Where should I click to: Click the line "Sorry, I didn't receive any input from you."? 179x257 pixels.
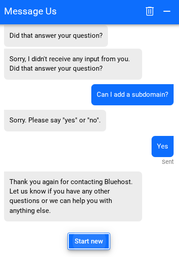click(70, 59)
